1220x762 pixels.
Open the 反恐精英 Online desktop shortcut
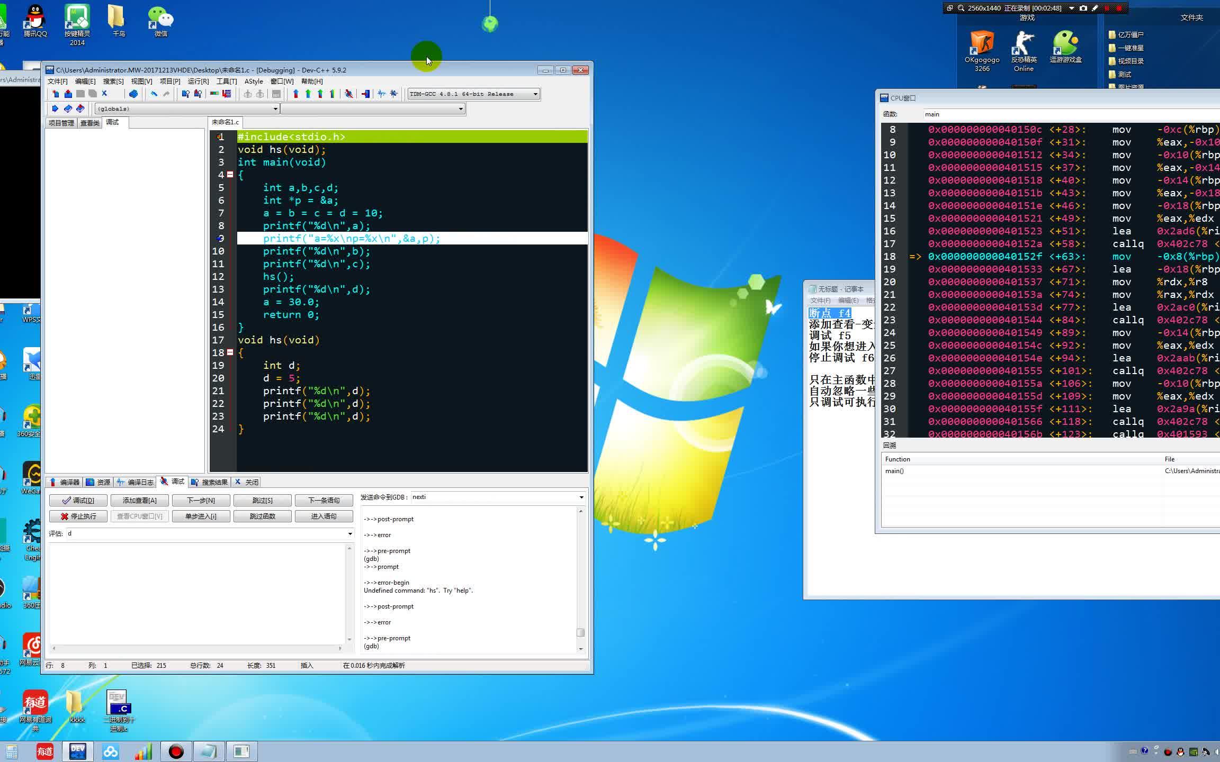coord(1024,51)
